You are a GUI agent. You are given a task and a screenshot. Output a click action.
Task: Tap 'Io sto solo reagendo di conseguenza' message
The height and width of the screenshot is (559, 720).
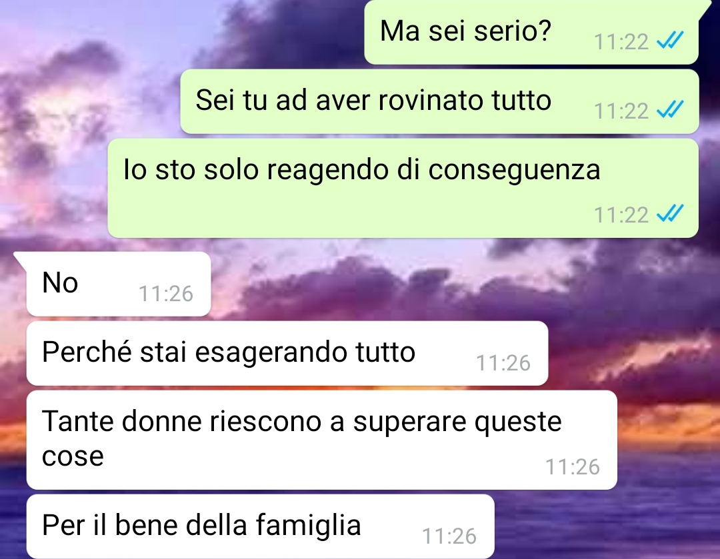(403, 188)
